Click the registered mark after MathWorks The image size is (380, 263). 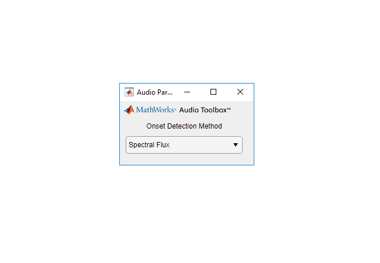tap(175, 110)
